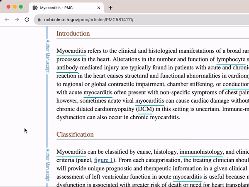The image size is (249, 187).
Task: Click underlined myocarditis after 'with acute'
Action: pyautogui.click(x=98, y=93)
